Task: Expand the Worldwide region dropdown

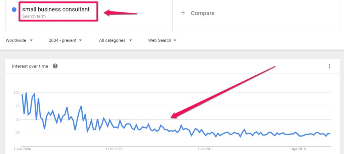Action: [19, 40]
